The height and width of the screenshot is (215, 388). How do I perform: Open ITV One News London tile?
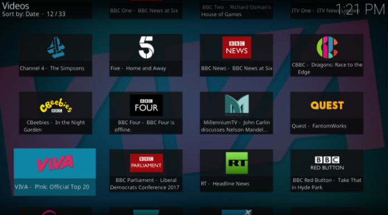click(x=327, y=9)
